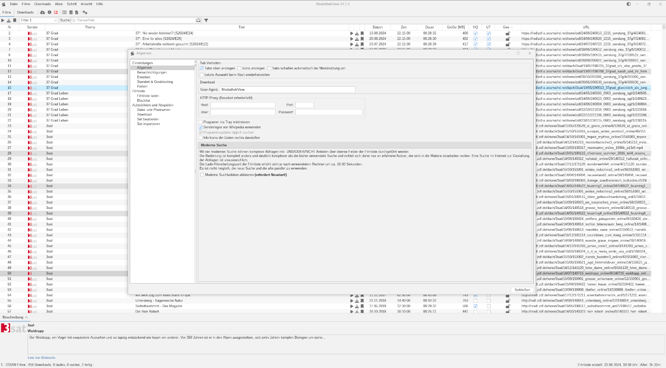The width and height of the screenshot is (666, 368).
Task: Toggle UT checkbox for 20.08.2024 film
Action: pos(489,38)
